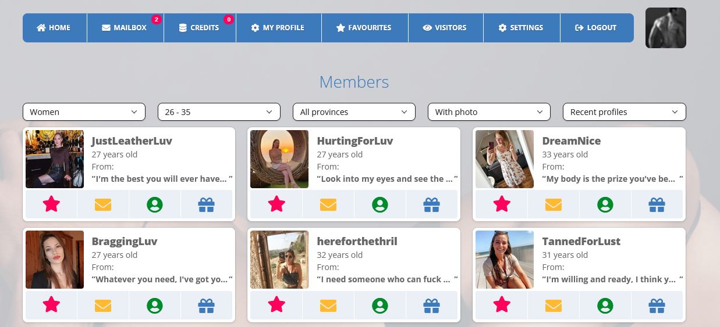This screenshot has height=327, width=720.
Task: Open the Visitors menu item
Action: pos(445,27)
